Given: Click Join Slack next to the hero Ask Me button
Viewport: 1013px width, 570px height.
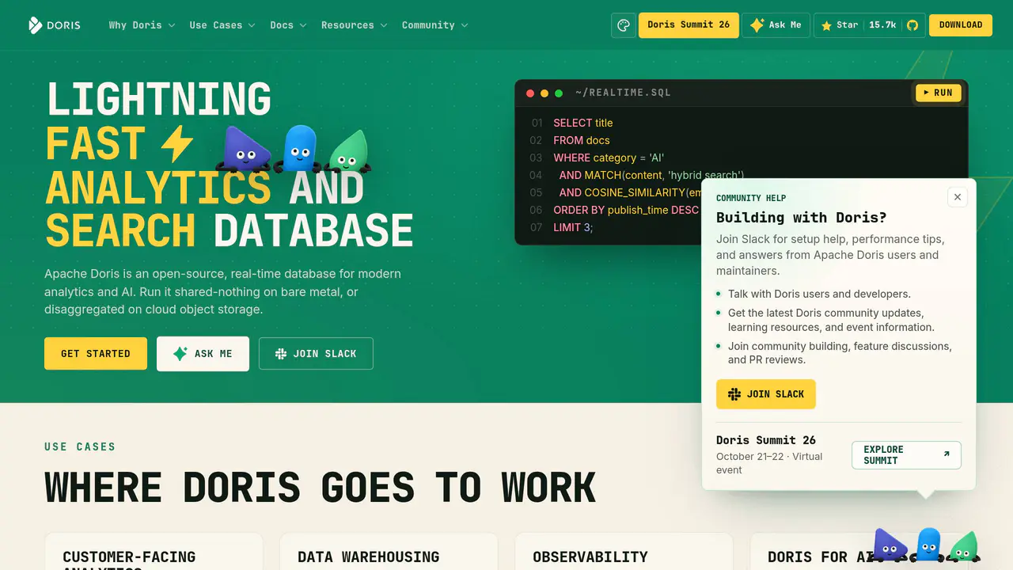Looking at the screenshot, I should pos(316,354).
